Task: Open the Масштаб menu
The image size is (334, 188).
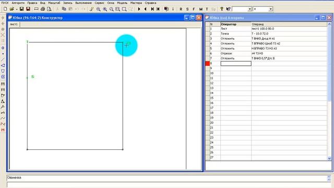Action: (54, 3)
